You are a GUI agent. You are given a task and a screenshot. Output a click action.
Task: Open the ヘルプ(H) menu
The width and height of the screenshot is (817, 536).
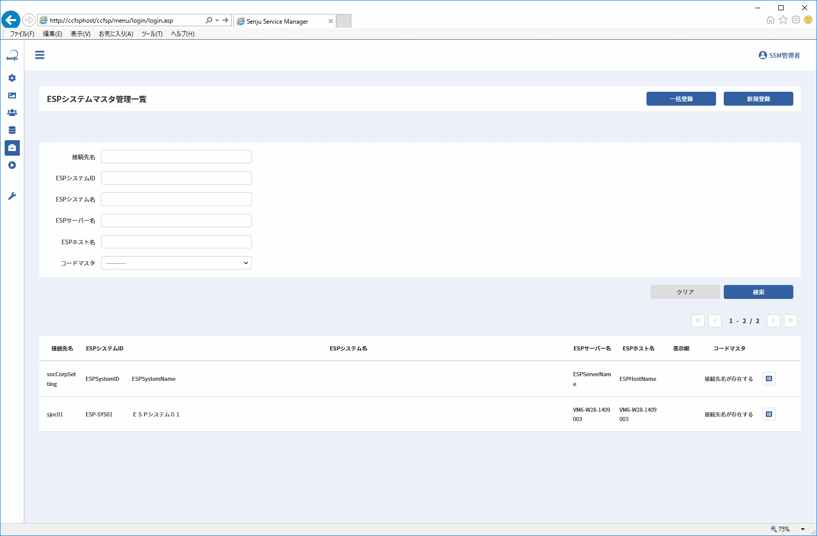click(183, 34)
